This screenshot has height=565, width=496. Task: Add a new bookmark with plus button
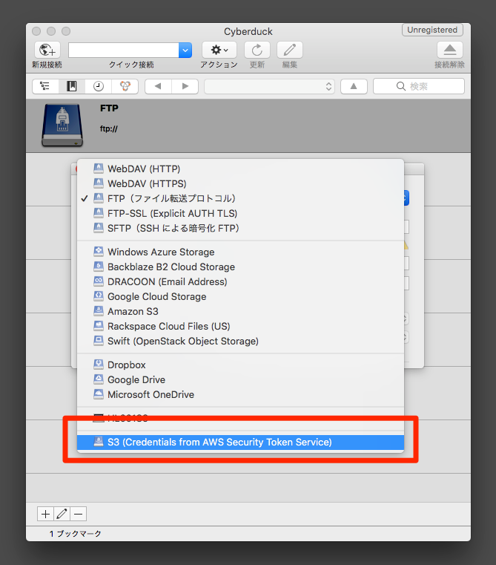[45, 514]
